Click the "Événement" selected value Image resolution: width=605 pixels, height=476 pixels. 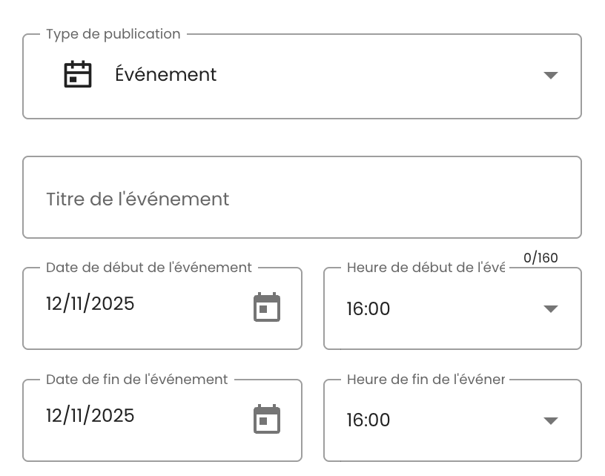[x=166, y=74]
